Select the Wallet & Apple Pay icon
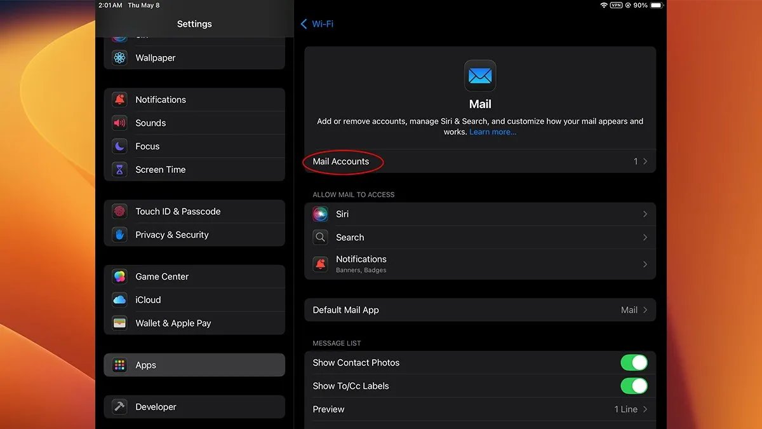Viewport: 762px width, 429px height. click(119, 323)
